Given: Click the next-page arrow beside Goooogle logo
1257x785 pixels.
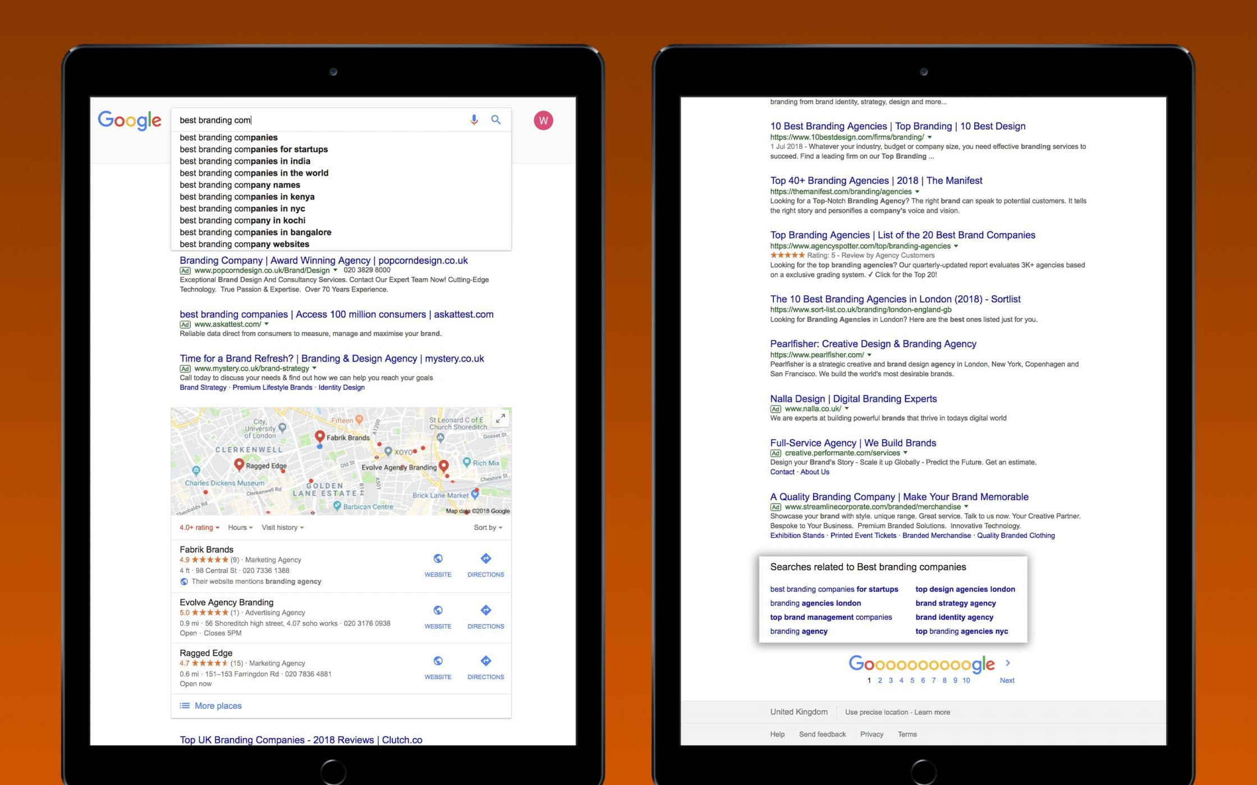Looking at the screenshot, I should click(1008, 663).
